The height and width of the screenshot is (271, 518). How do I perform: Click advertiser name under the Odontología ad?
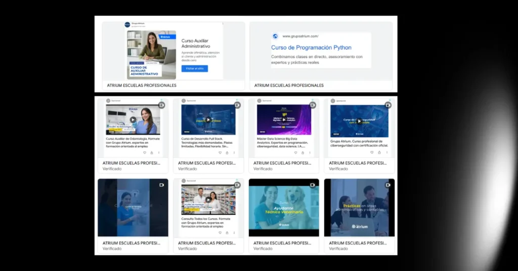point(132,163)
